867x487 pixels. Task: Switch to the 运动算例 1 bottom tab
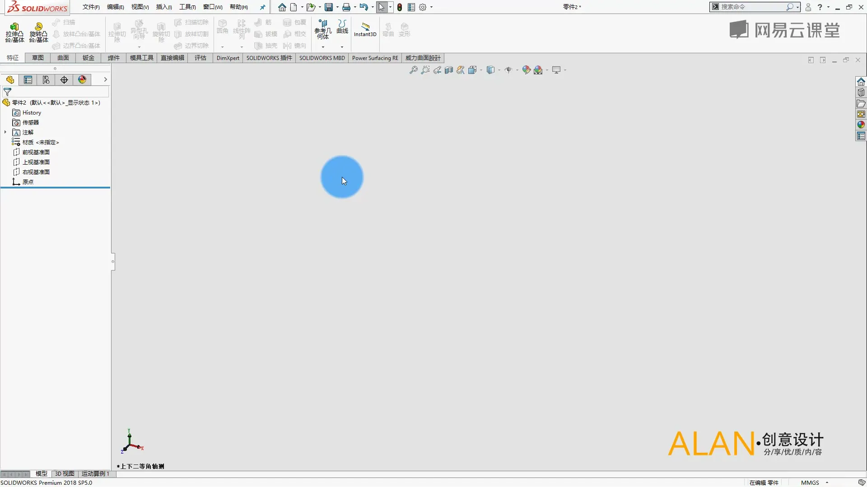(x=95, y=473)
